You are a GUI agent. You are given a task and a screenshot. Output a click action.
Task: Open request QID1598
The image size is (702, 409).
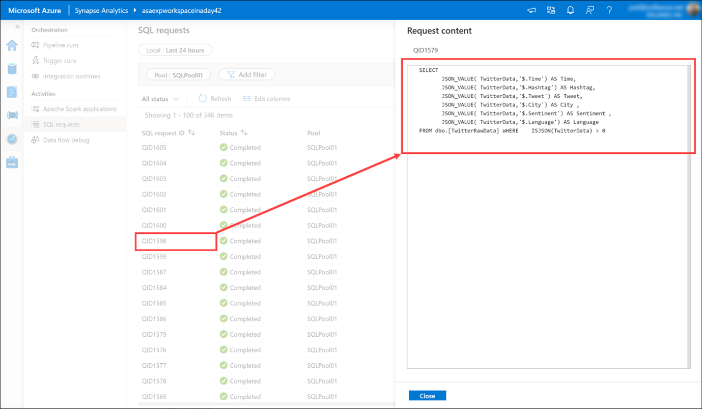click(154, 241)
